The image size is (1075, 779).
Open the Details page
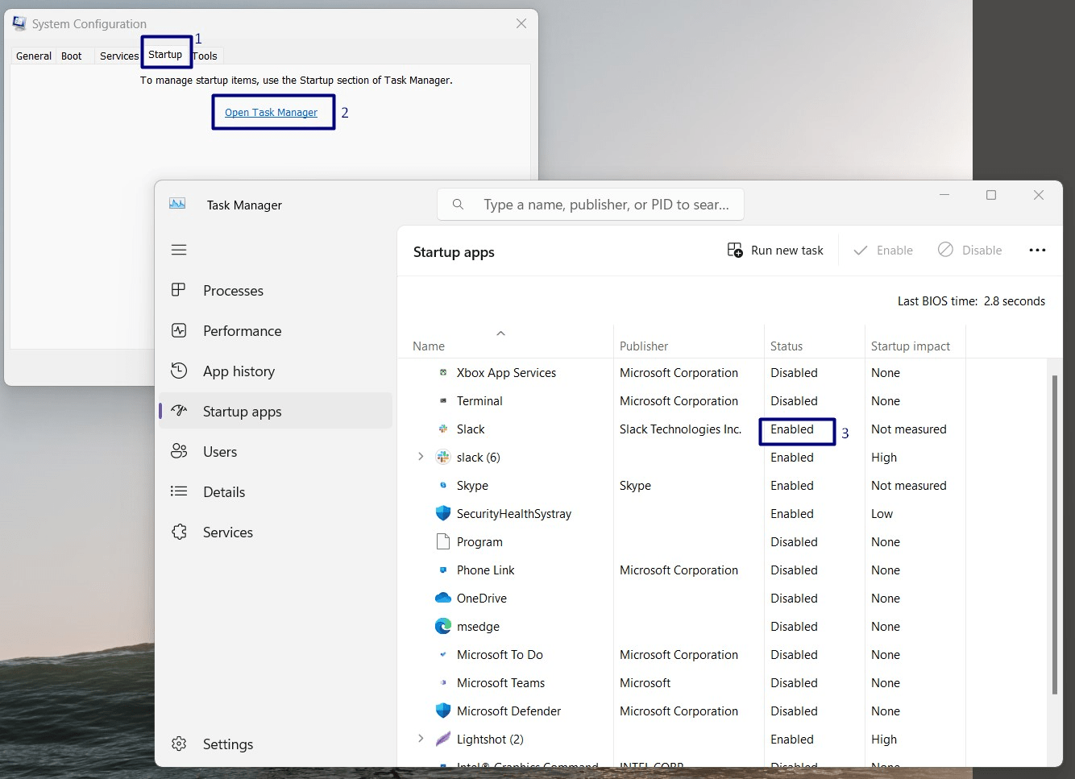(x=276, y=492)
